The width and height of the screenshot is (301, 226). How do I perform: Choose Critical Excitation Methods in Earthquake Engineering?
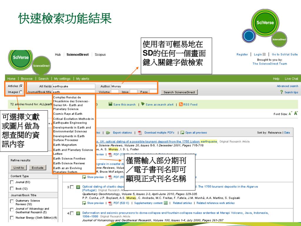coord(73,121)
